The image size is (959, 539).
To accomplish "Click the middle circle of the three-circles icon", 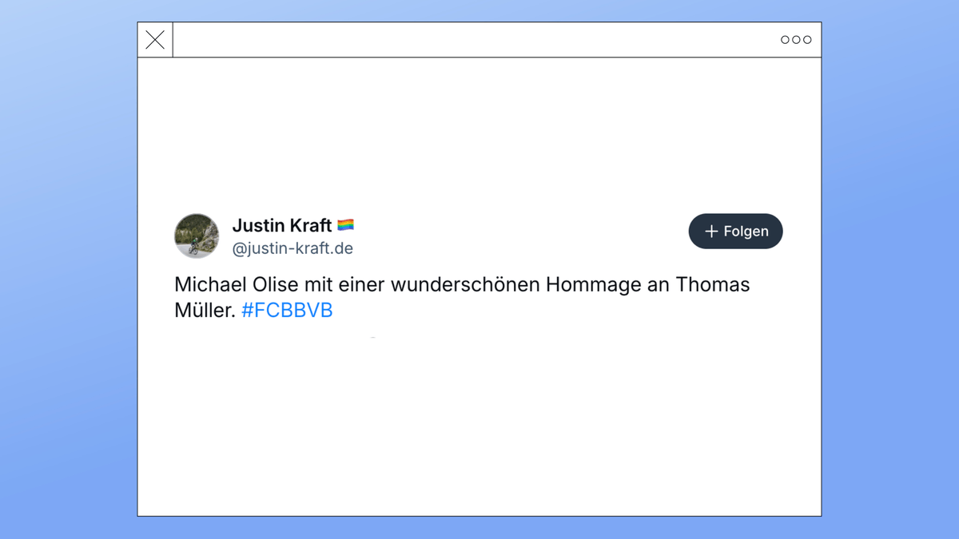I will (796, 40).
